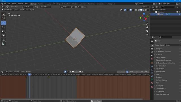Open the Playback menu in timeline
The image size is (181, 102).
(x=9, y=72)
